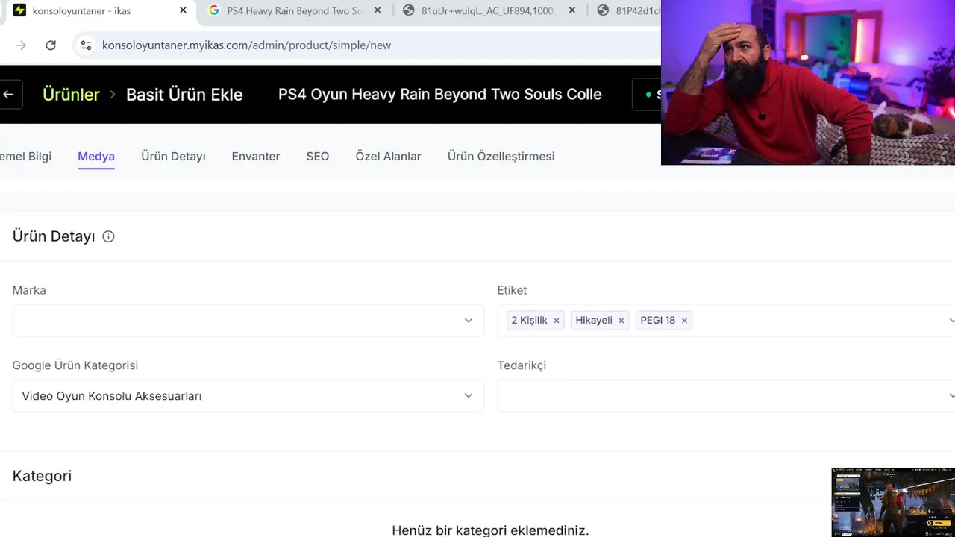The image size is (955, 537).
Task: Open the Tedarikçi dropdown
Action: pyautogui.click(x=726, y=395)
